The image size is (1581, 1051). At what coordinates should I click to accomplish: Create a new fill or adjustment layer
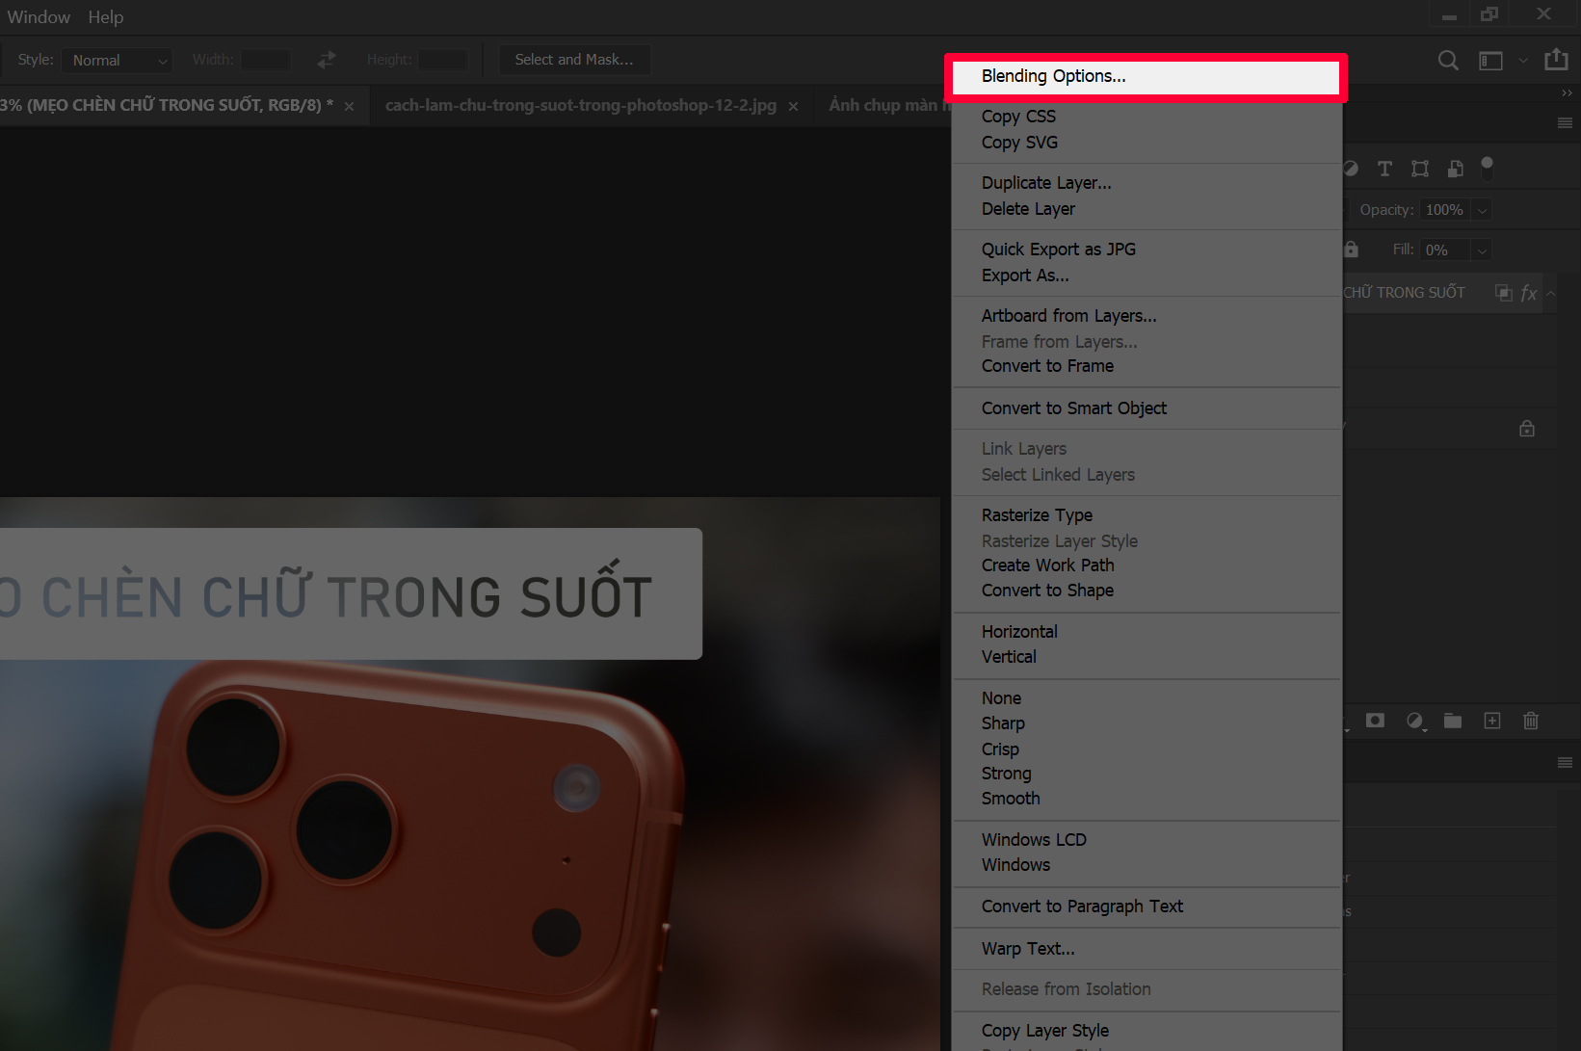(x=1415, y=721)
